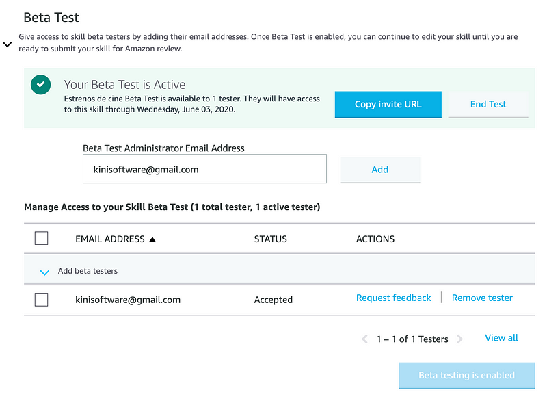
Task: Click the 1 – 1 of 1 Testers pagination text
Action: [x=412, y=339]
